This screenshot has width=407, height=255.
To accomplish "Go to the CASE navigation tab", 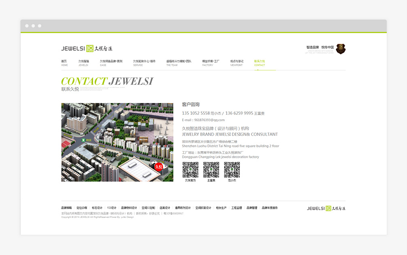I will 111,63.
